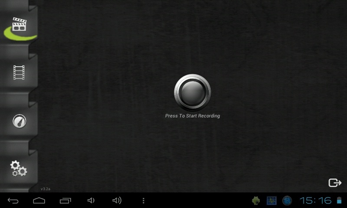Click the 15:16 system clock
The height and width of the screenshot is (208, 347).
point(315,201)
